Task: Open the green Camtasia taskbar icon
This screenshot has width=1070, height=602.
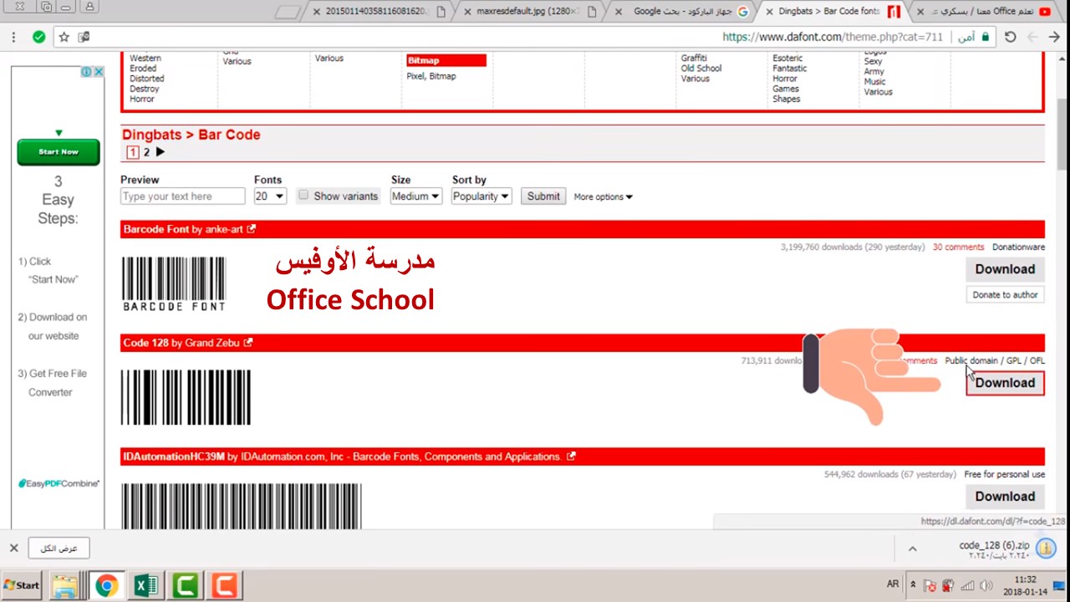Action: (185, 585)
